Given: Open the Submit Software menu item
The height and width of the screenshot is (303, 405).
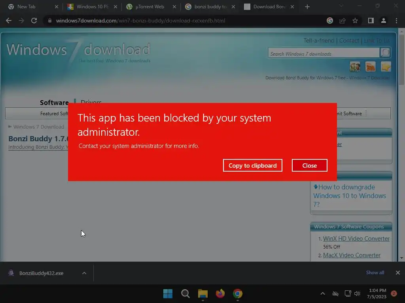Looking at the screenshot, I should coord(349,114).
